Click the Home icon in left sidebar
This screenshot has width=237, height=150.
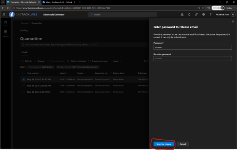point(6,23)
